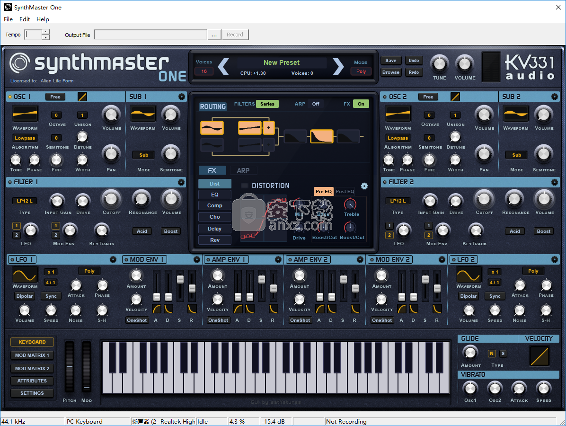The width and height of the screenshot is (566, 426).
Task: Open the LFO 1 Bipolar dropdown
Action: (x=25, y=296)
